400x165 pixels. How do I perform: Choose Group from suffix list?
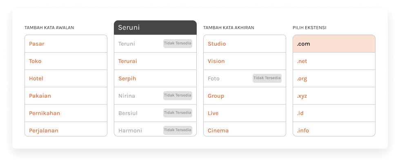pyautogui.click(x=244, y=96)
